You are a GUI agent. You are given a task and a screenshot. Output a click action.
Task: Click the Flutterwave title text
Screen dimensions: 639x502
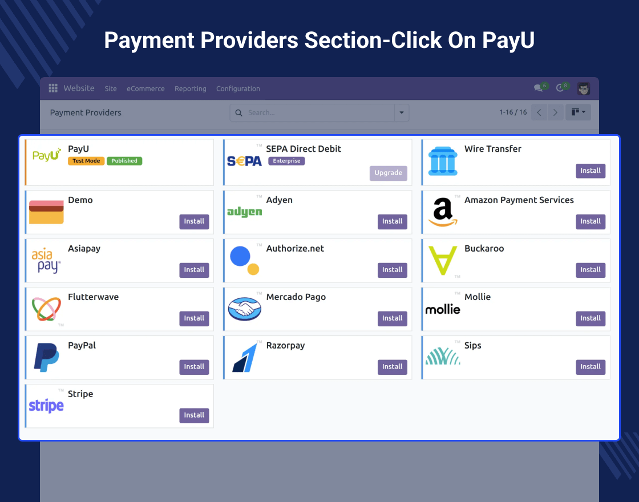(x=94, y=297)
